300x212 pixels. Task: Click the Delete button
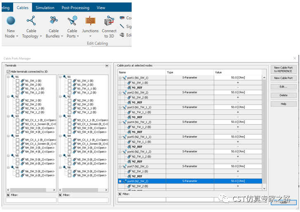[x=283, y=95]
